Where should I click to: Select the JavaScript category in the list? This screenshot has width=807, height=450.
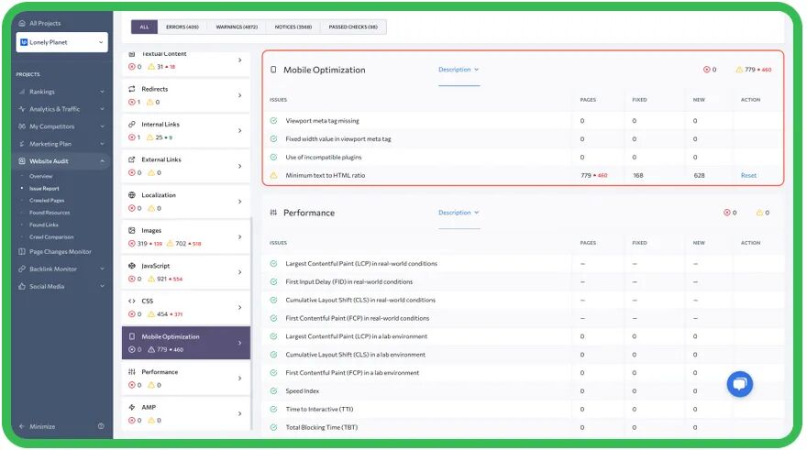tap(185, 272)
